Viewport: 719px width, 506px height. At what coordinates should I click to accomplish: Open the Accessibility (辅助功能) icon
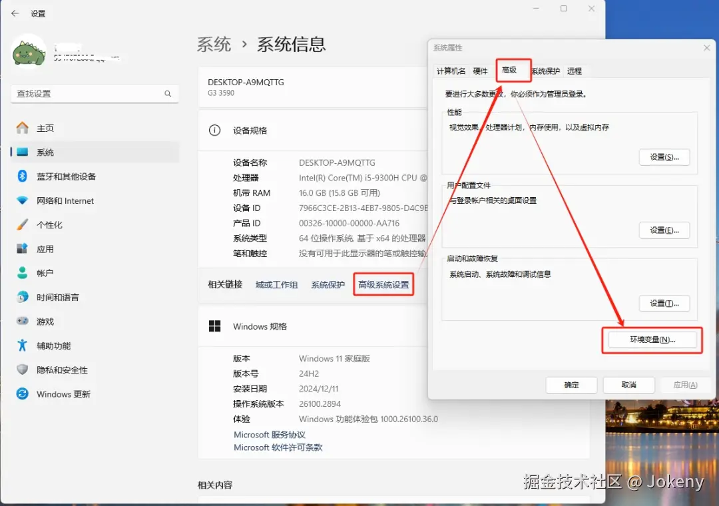coord(23,346)
